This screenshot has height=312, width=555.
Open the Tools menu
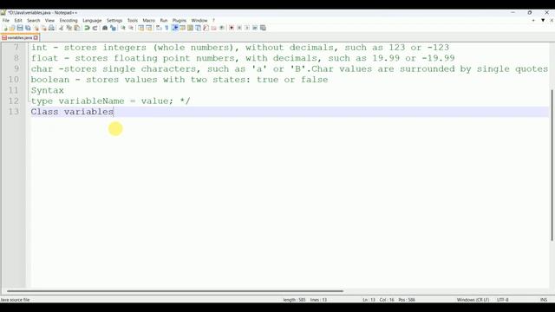[133, 21]
